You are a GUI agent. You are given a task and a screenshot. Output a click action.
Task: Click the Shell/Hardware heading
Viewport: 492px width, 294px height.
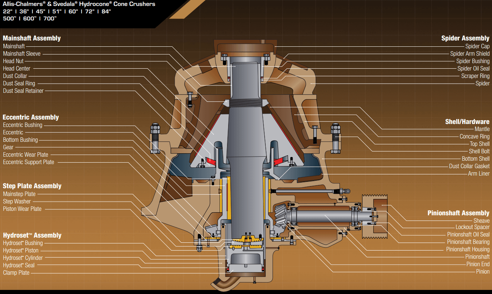(467, 122)
